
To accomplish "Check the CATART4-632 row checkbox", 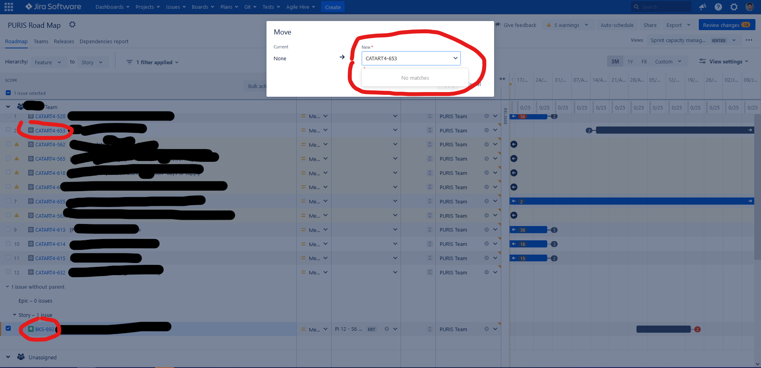I will tap(8, 272).
